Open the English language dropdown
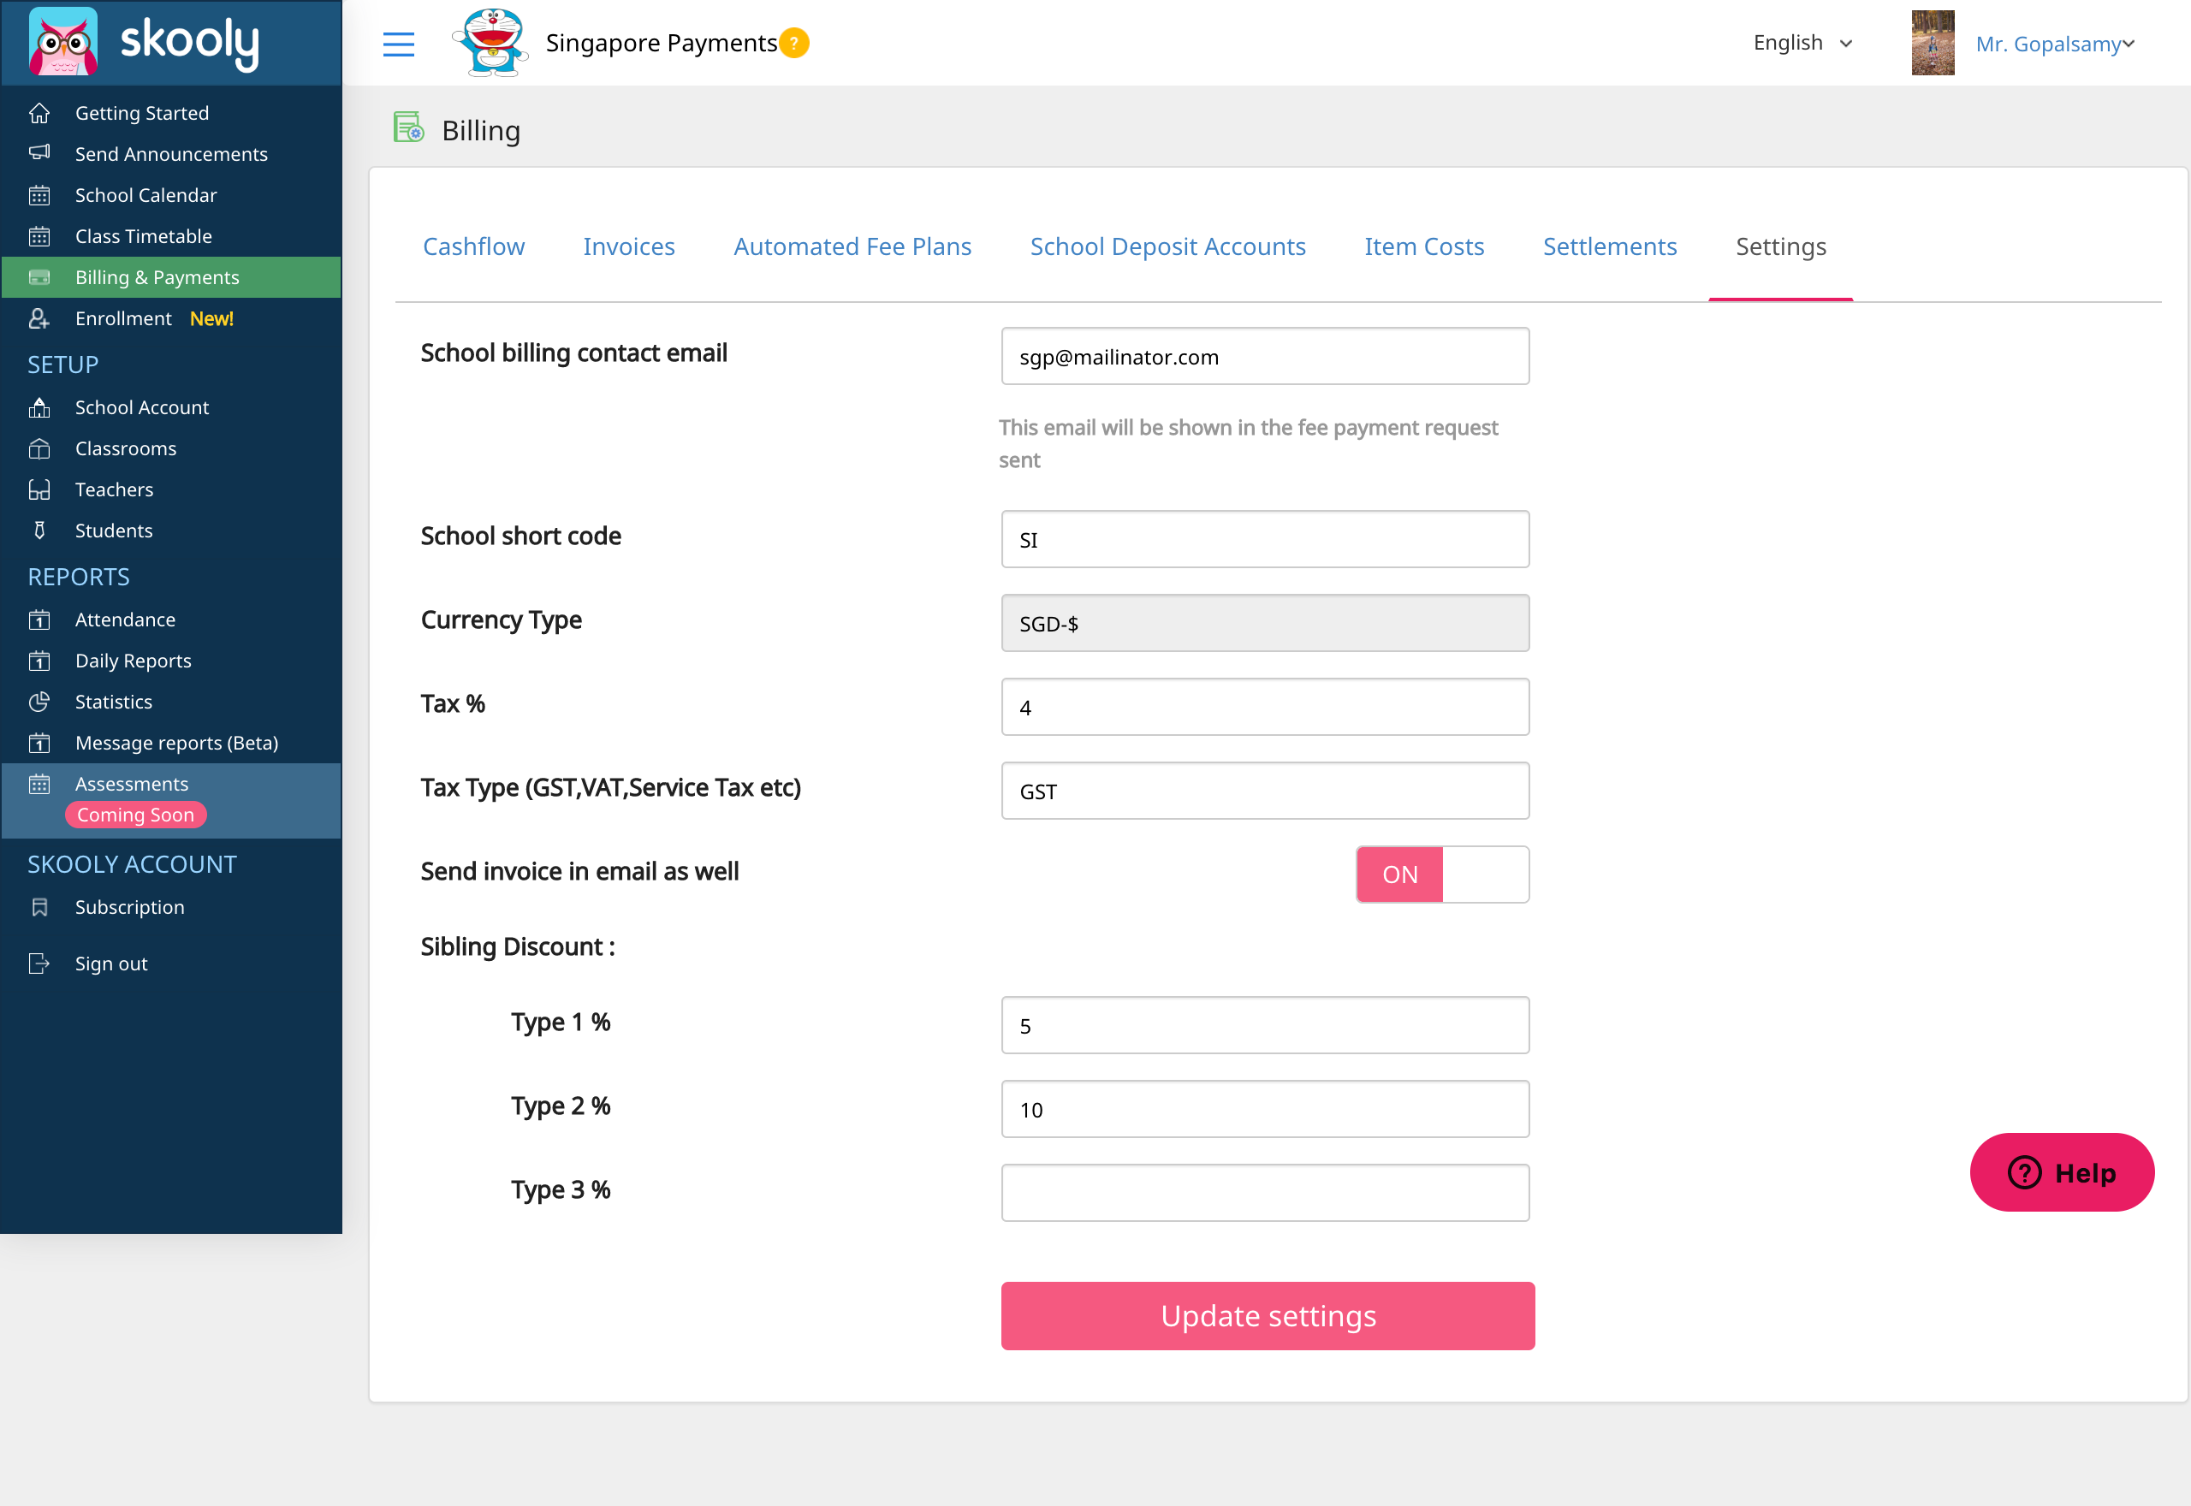Image resolution: width=2191 pixels, height=1506 pixels. tap(1802, 44)
